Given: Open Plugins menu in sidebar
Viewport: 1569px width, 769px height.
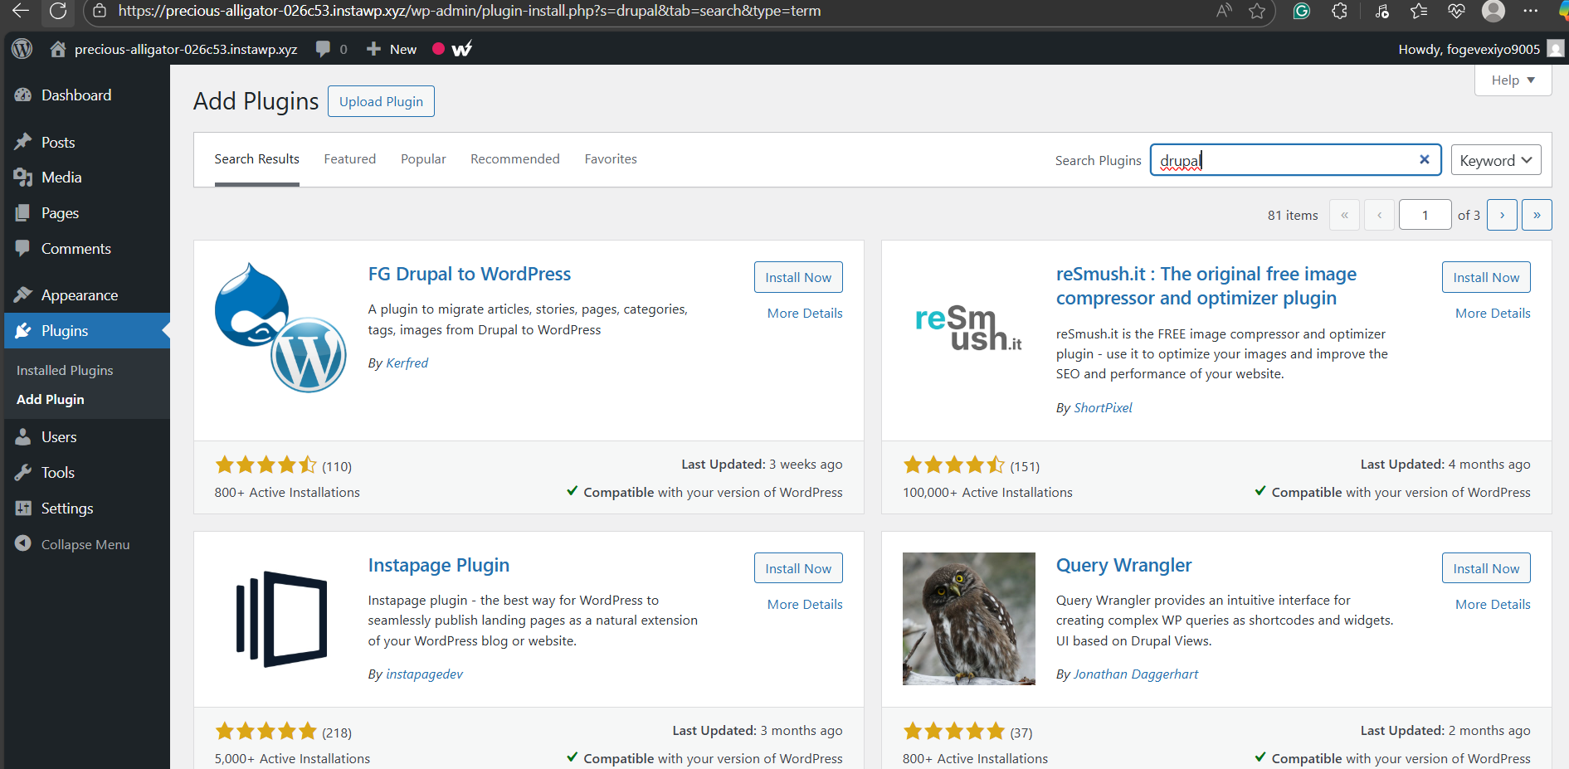Looking at the screenshot, I should click(87, 331).
